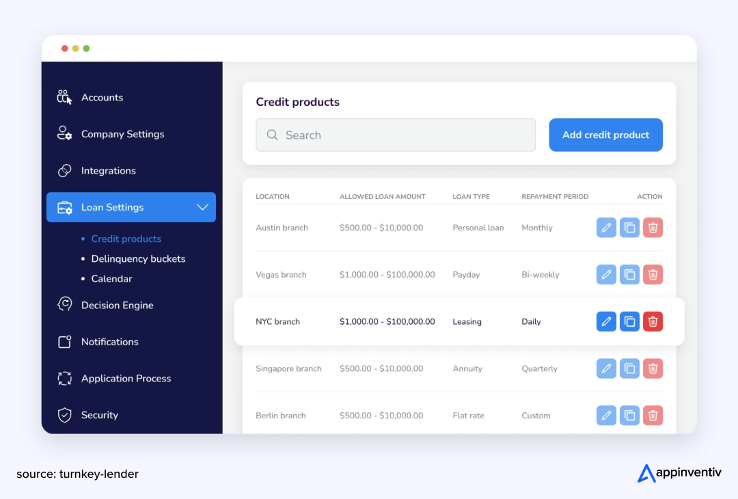Collapse the Loan Settings chevron

point(202,207)
